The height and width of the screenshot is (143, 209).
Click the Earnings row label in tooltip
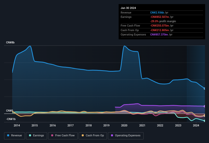pyautogui.click(x=126, y=17)
